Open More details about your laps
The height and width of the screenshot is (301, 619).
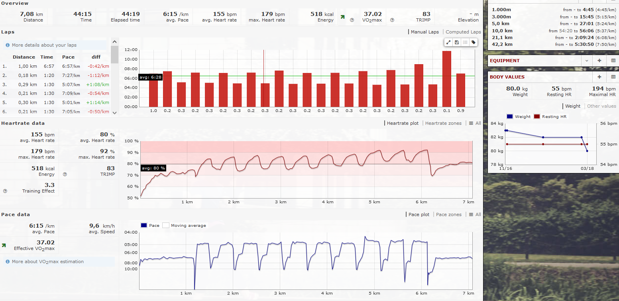pos(44,45)
